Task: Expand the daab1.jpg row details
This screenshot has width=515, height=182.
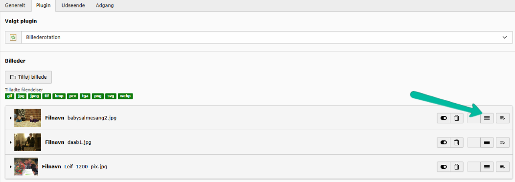Action: tap(10, 142)
